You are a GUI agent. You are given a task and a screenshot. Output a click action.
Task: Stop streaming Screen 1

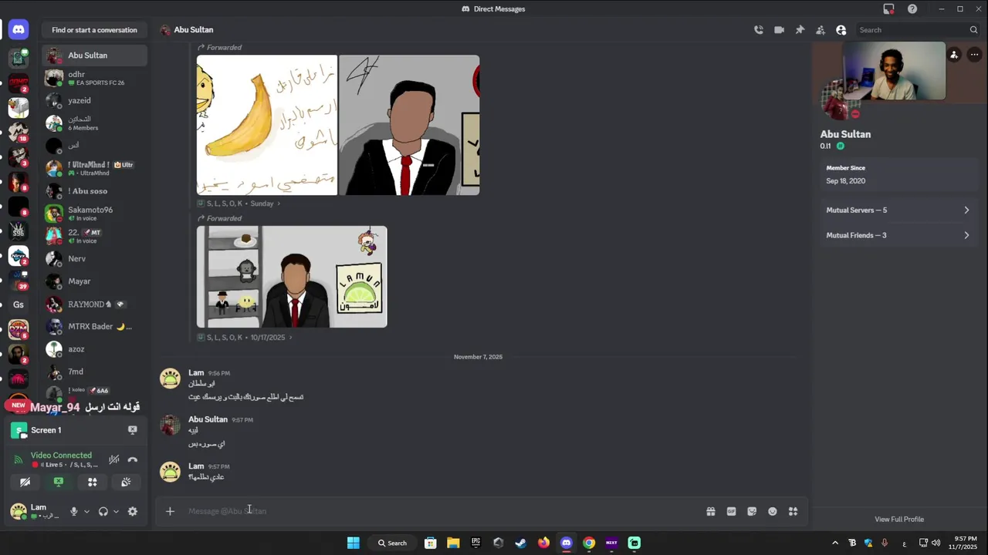click(133, 430)
